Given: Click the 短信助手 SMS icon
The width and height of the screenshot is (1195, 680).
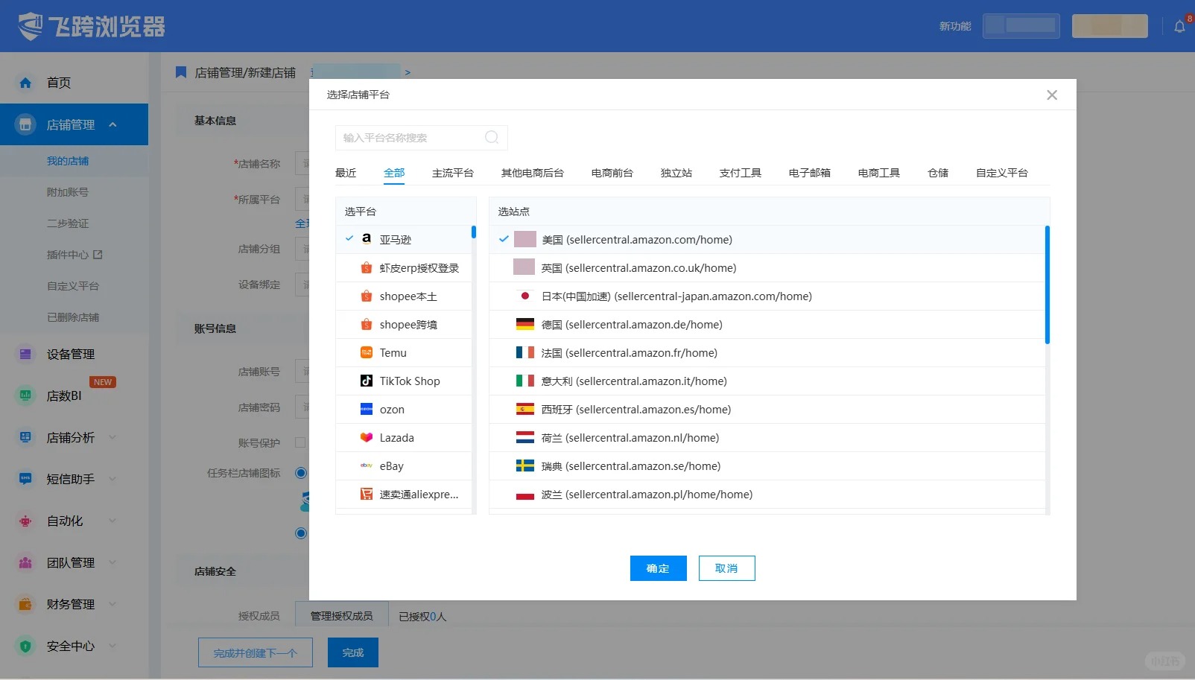Looking at the screenshot, I should 25,479.
